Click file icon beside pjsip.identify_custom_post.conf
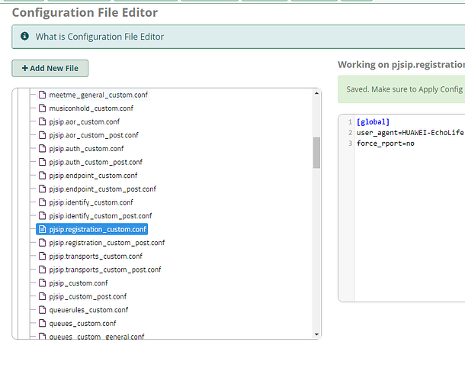The image size is (465, 381). point(43,216)
